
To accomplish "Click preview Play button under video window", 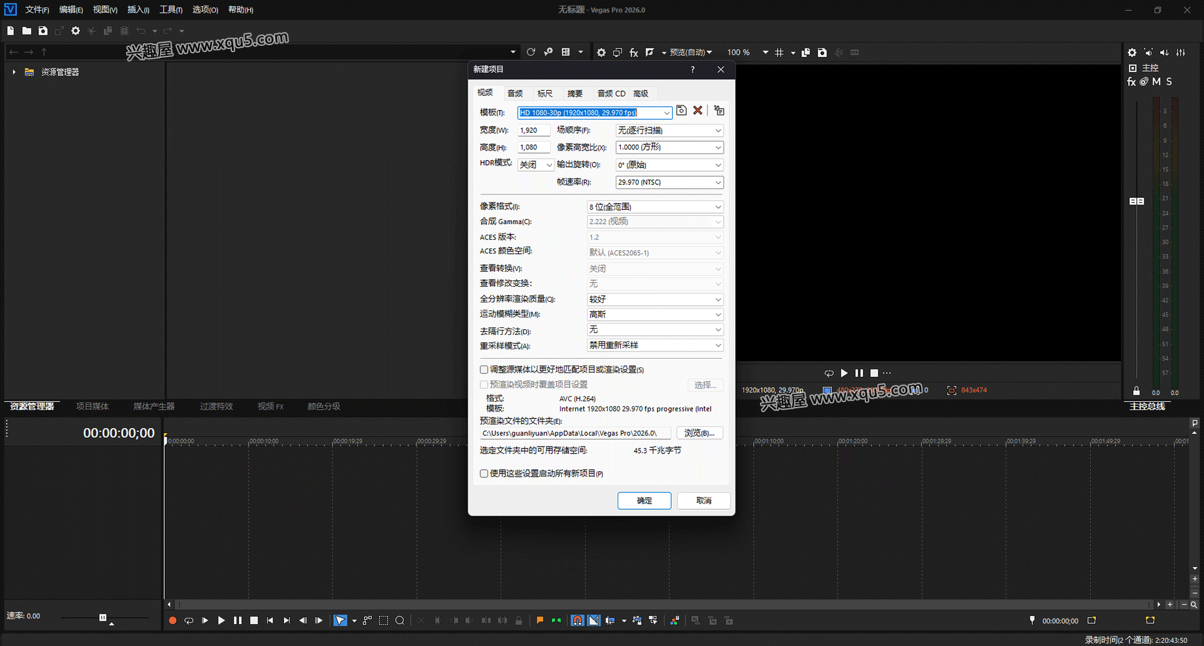I will (844, 373).
